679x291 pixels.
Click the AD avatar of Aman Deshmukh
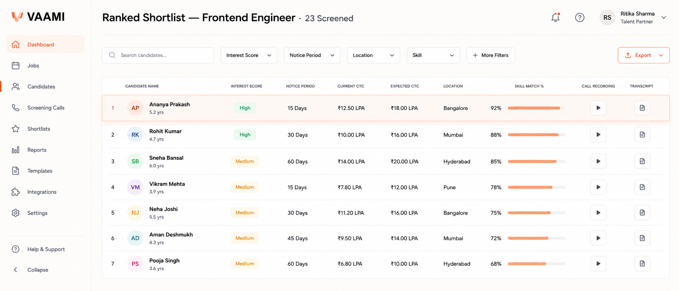tap(135, 238)
